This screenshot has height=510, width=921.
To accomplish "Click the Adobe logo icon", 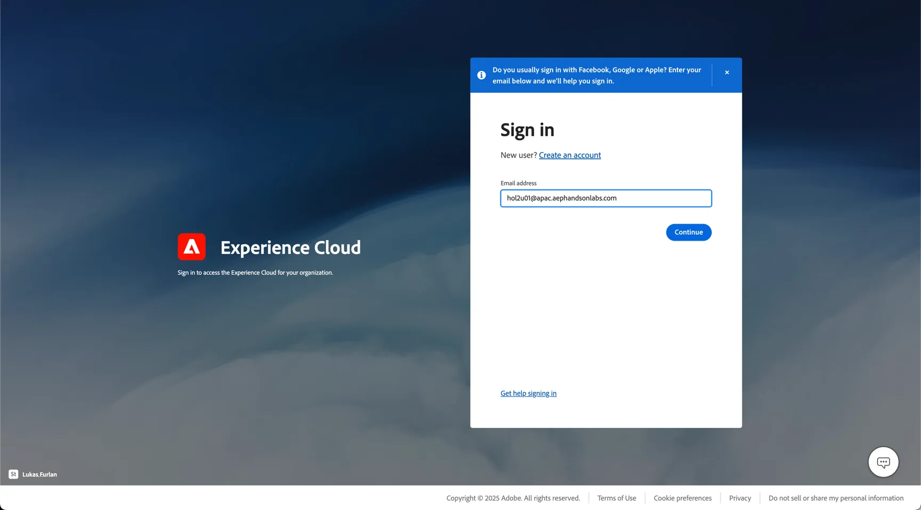I will click(x=191, y=246).
